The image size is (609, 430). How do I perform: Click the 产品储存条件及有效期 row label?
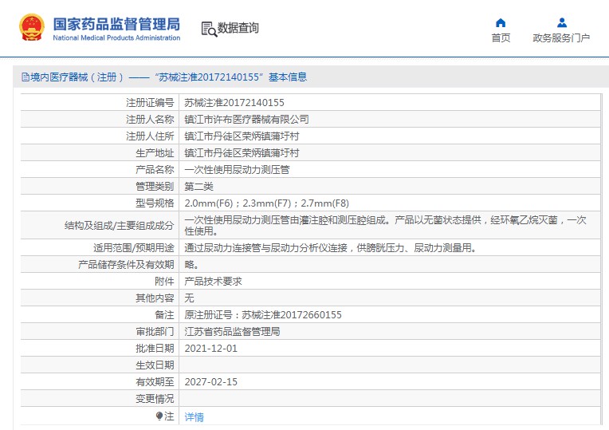click(126, 264)
